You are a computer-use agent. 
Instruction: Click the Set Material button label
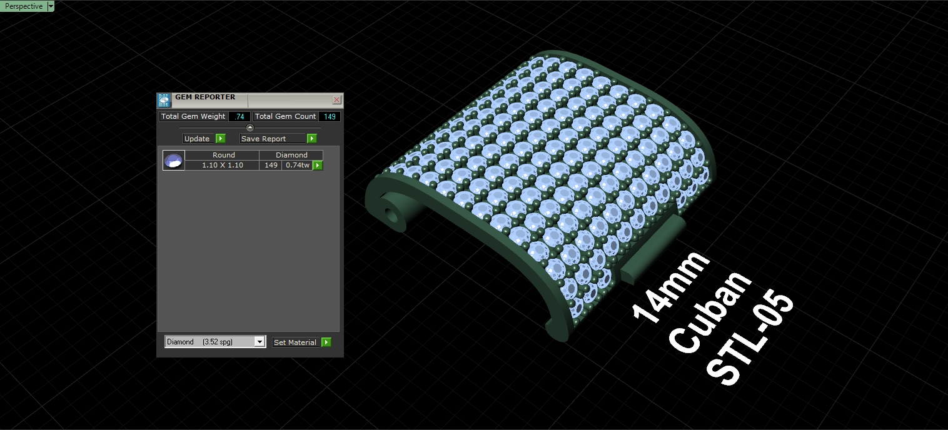296,342
